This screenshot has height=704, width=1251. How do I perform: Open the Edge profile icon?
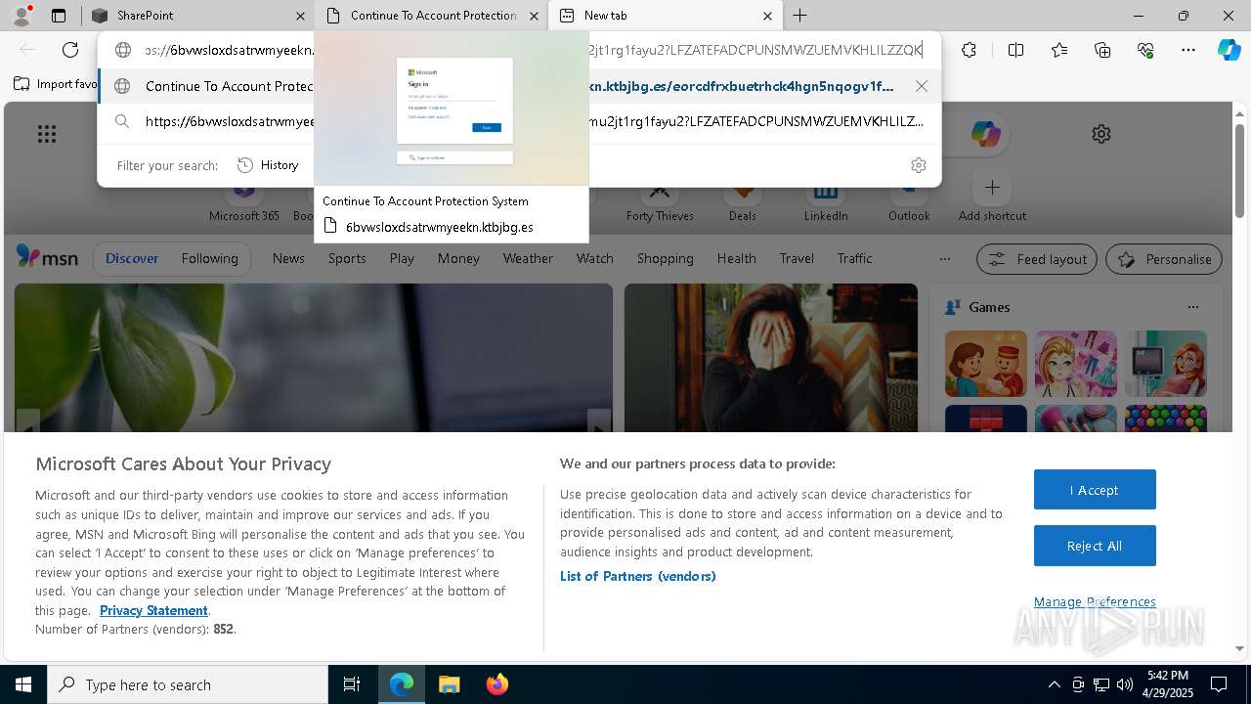tap(22, 16)
